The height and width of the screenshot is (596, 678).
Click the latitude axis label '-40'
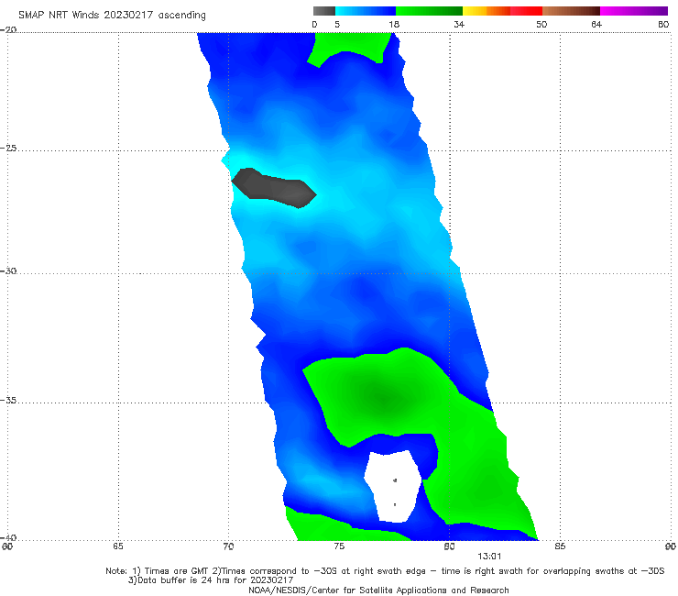click(x=8, y=537)
